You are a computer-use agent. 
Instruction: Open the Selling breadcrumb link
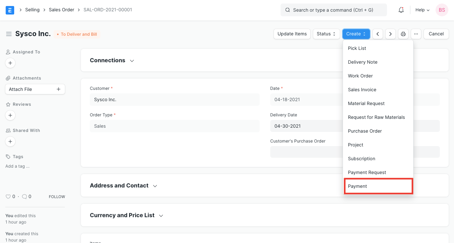coord(32,10)
